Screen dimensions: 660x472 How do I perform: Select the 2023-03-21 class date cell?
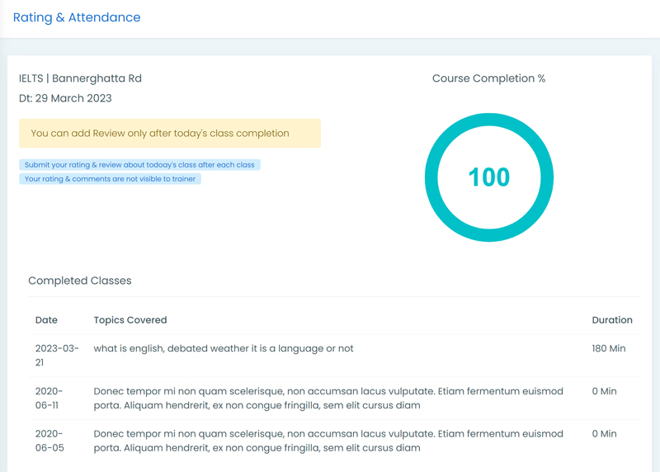point(57,356)
